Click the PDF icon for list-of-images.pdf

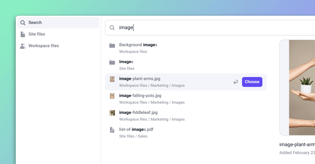[x=112, y=130]
